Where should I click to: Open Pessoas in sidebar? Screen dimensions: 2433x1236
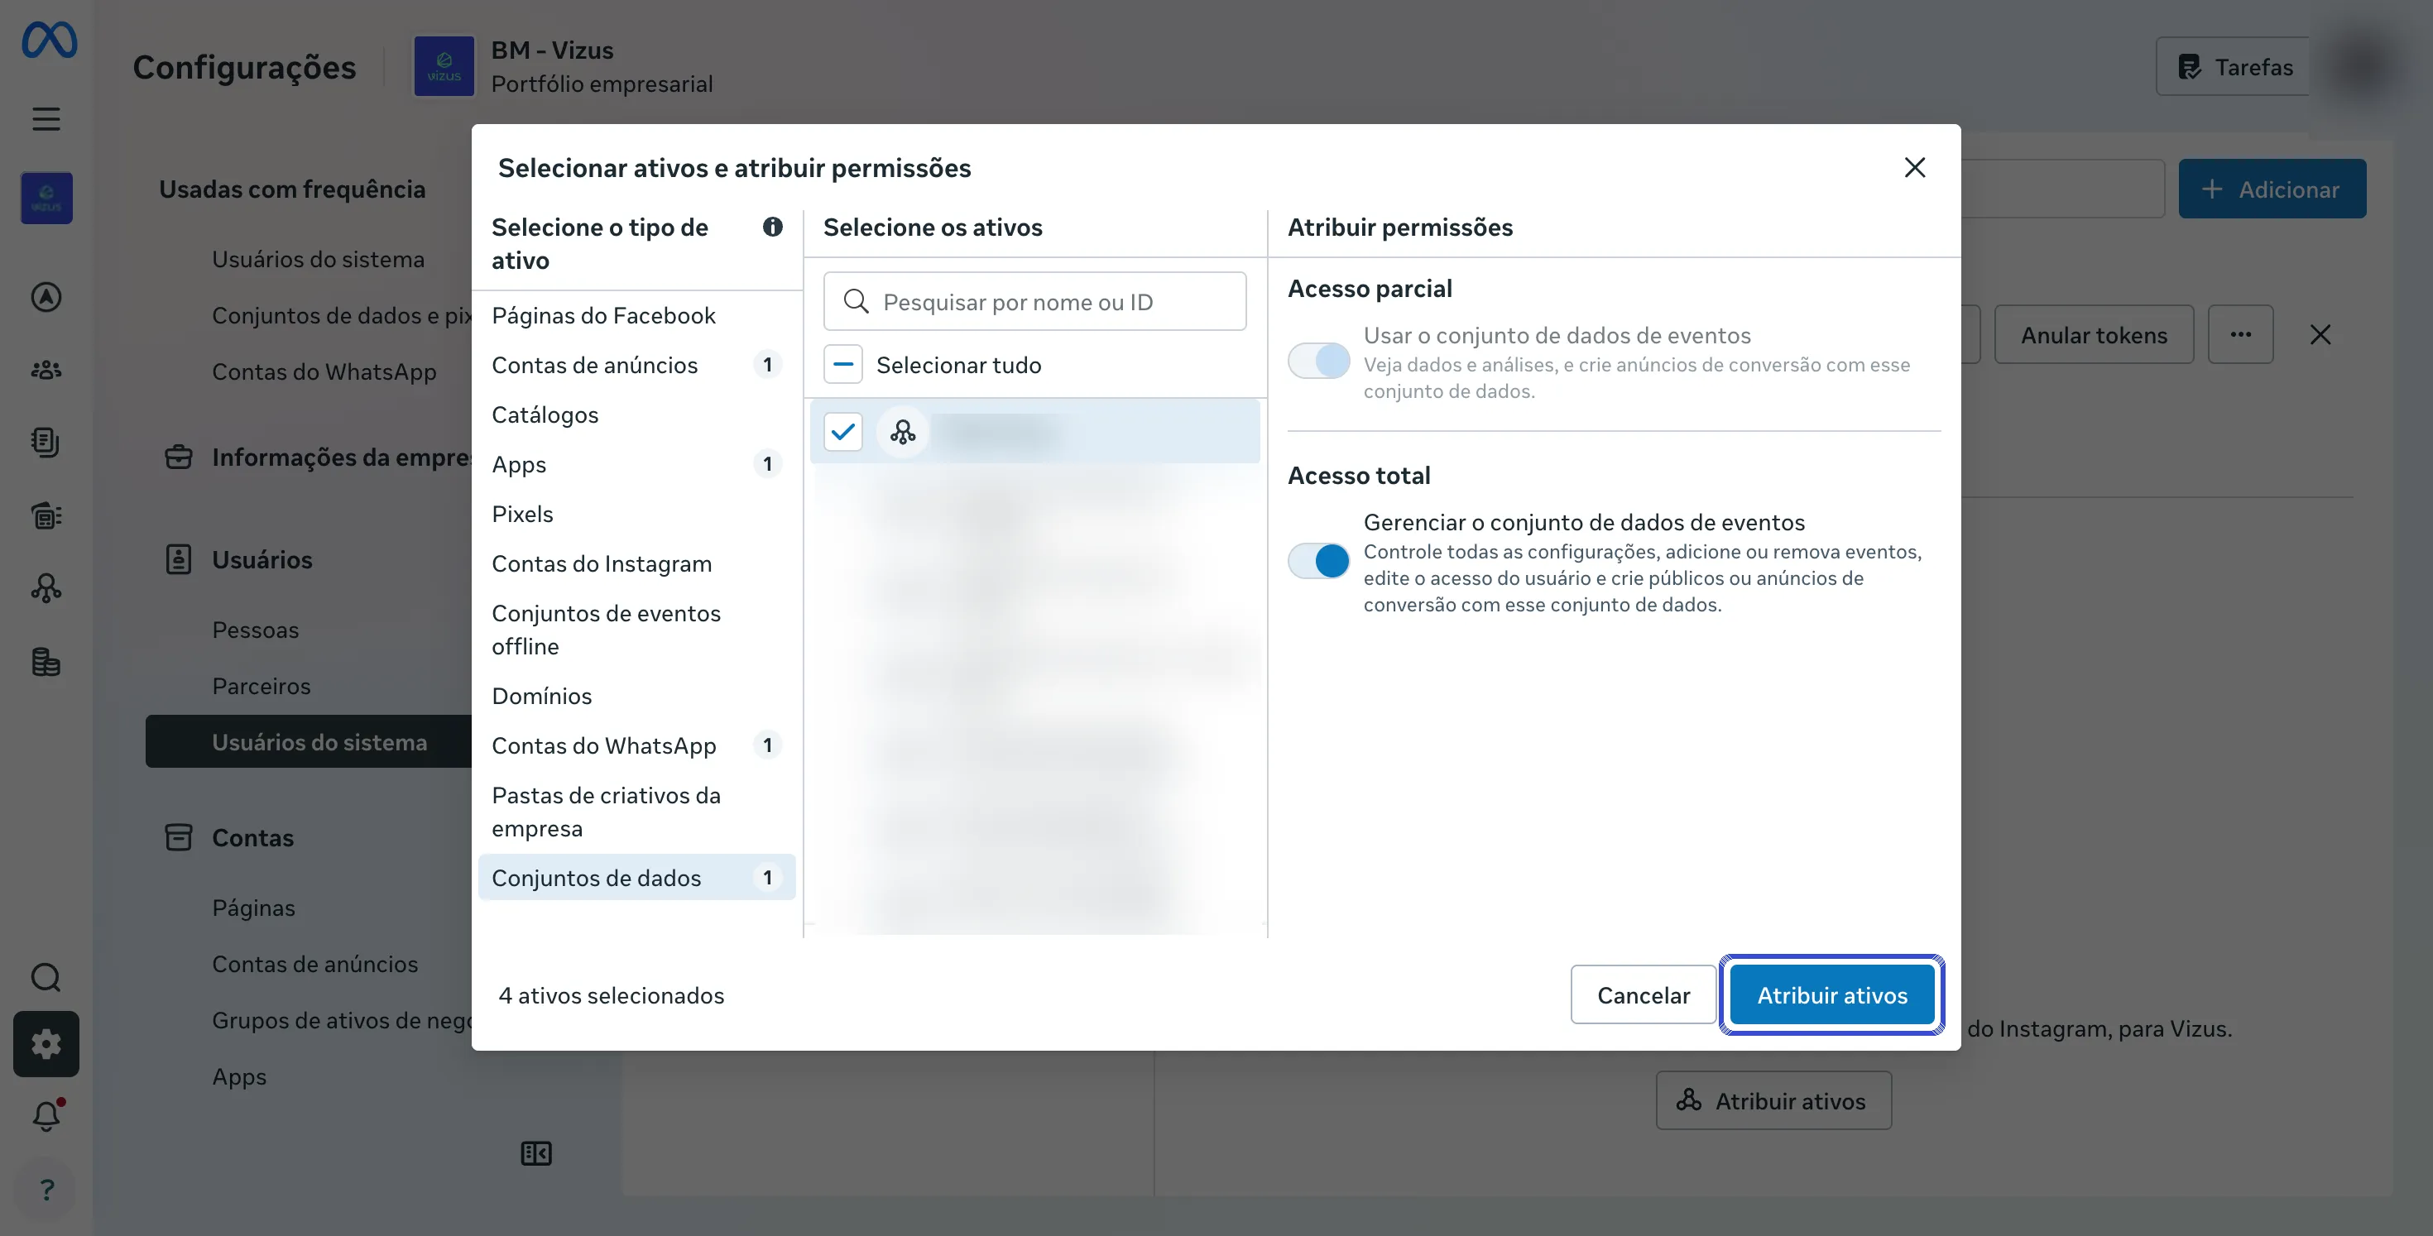point(255,630)
